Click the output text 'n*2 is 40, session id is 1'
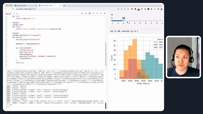 [124, 31]
